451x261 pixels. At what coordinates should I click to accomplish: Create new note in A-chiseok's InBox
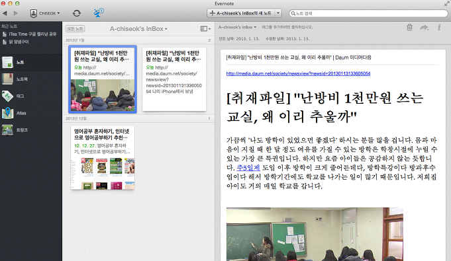(241, 13)
